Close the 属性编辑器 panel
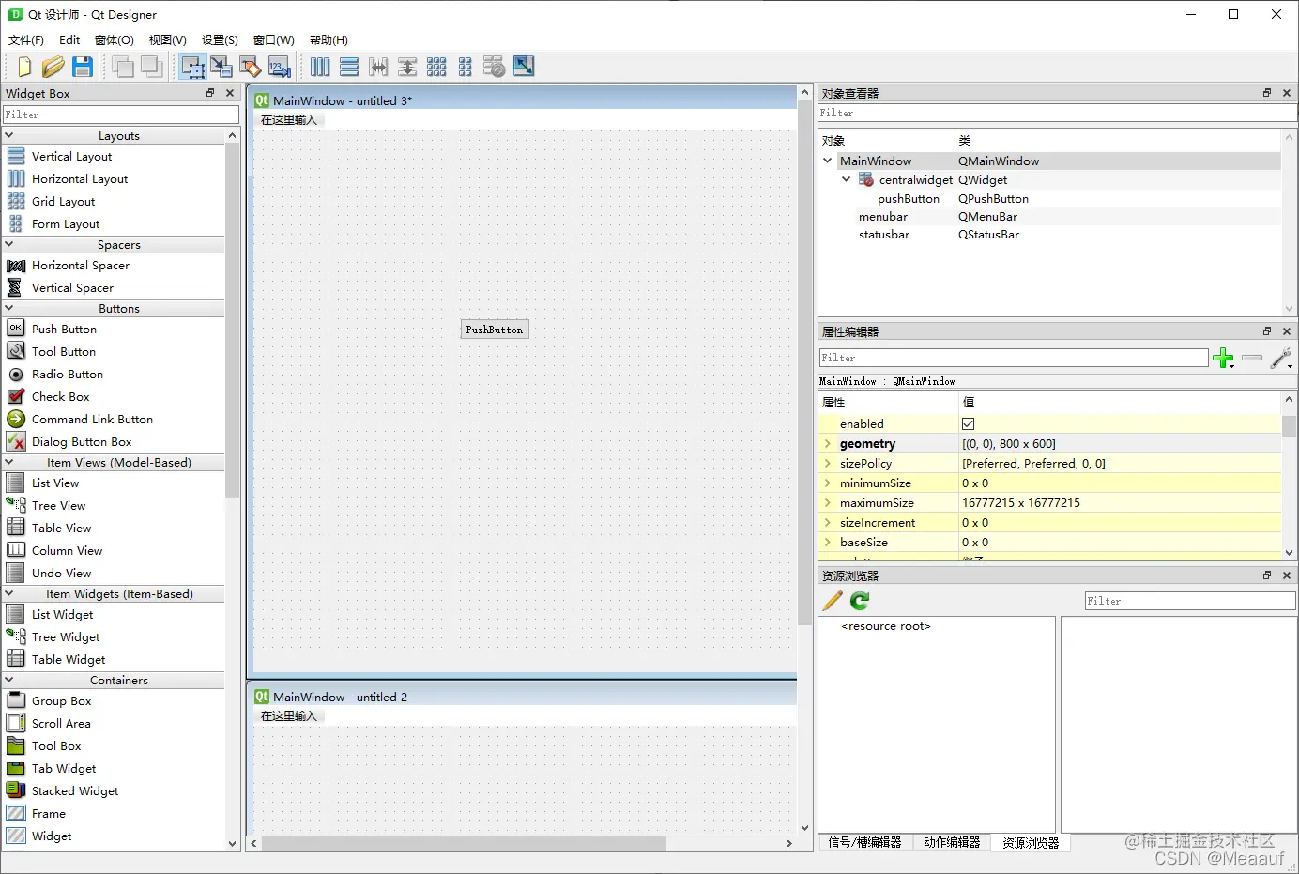Image resolution: width=1299 pixels, height=874 pixels. point(1287,331)
